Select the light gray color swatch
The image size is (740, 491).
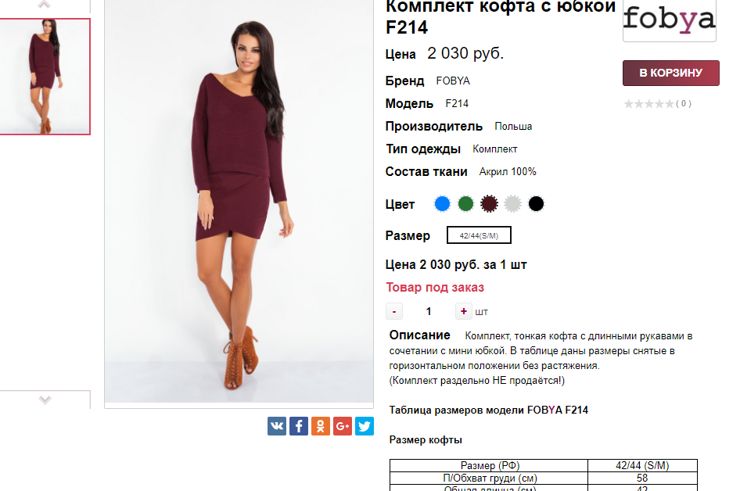pos(512,204)
